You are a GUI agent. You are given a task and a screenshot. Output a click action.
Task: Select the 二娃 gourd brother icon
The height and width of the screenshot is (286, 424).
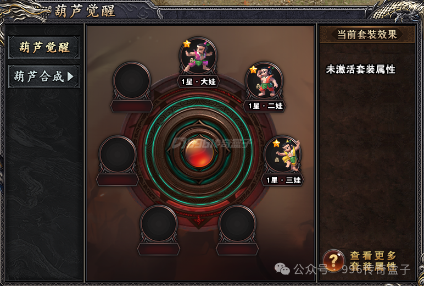[x=264, y=81]
